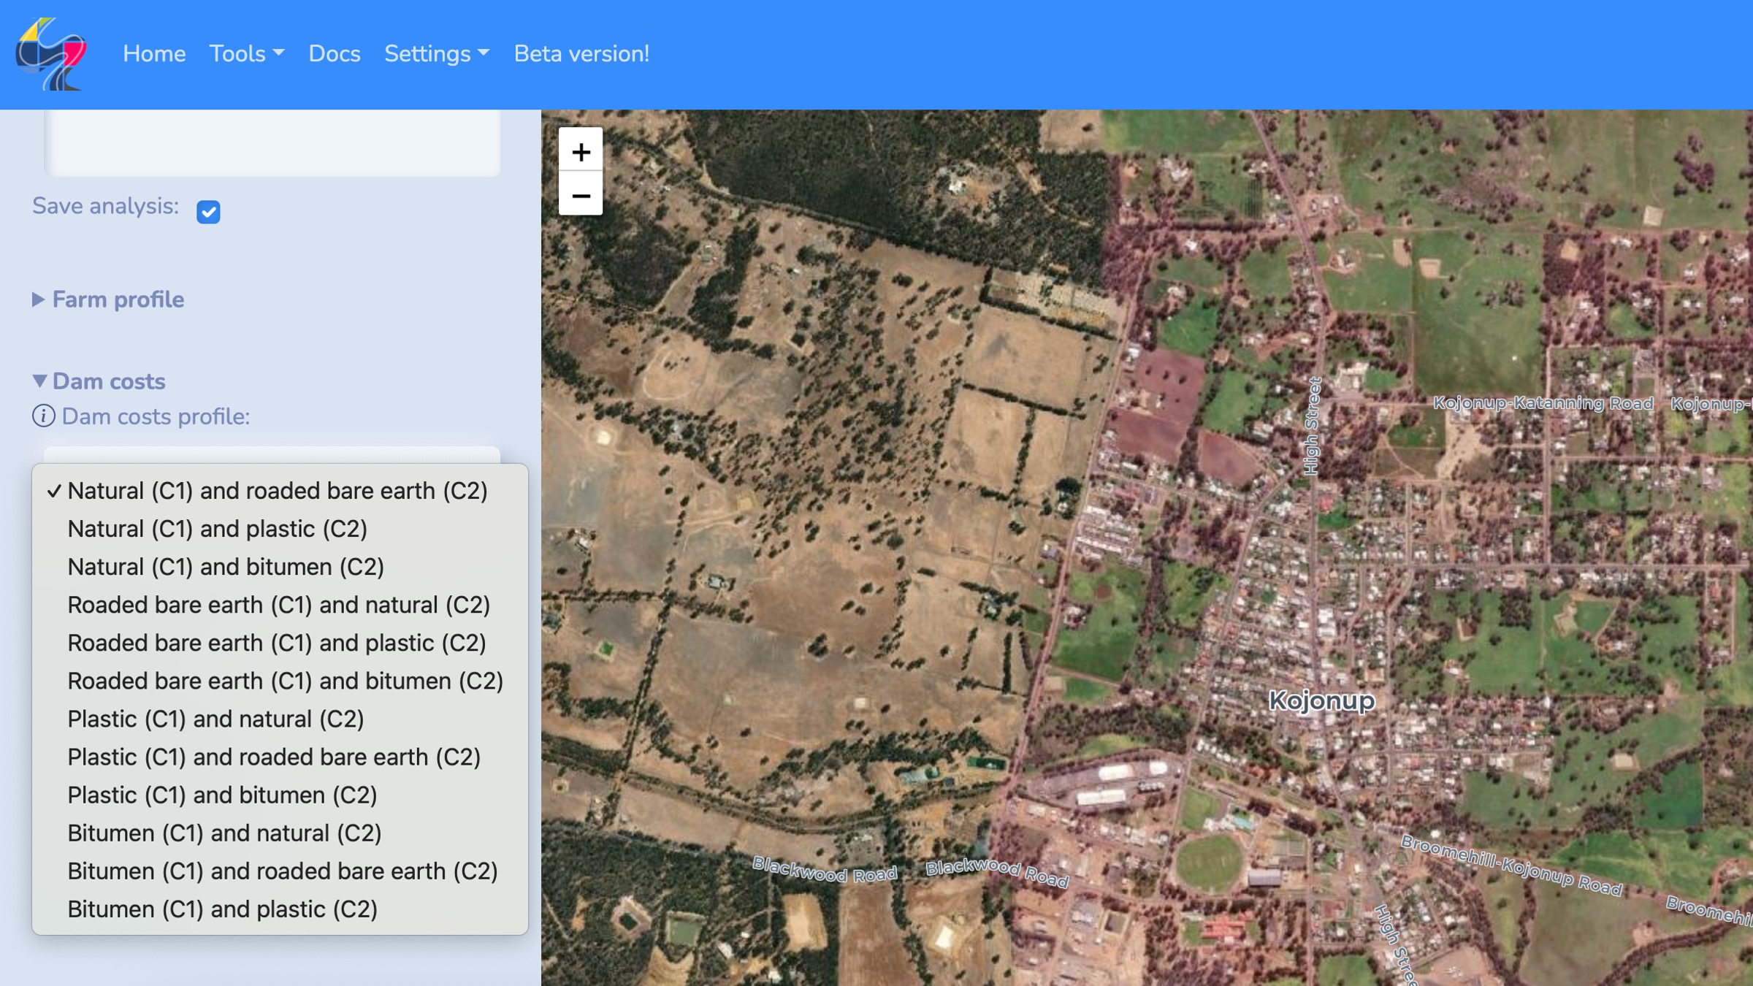This screenshot has width=1753, height=986.
Task: Pick Plastic (C1) and roaded bare earth (C2)
Action: tap(280, 757)
